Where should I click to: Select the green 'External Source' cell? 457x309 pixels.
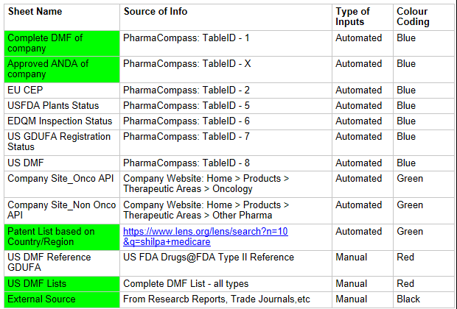click(62, 299)
